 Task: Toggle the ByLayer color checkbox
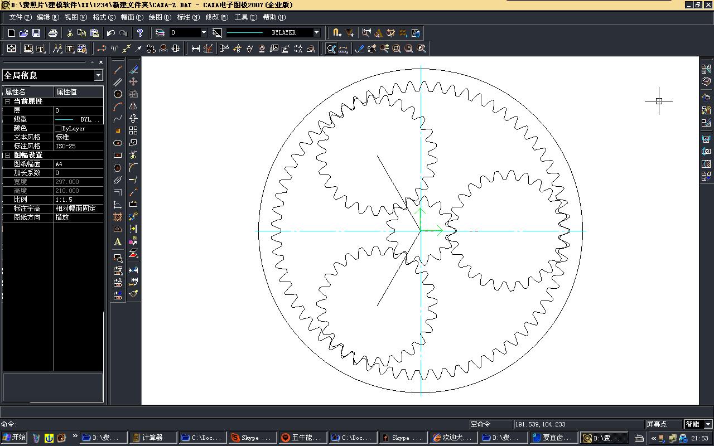[58, 128]
